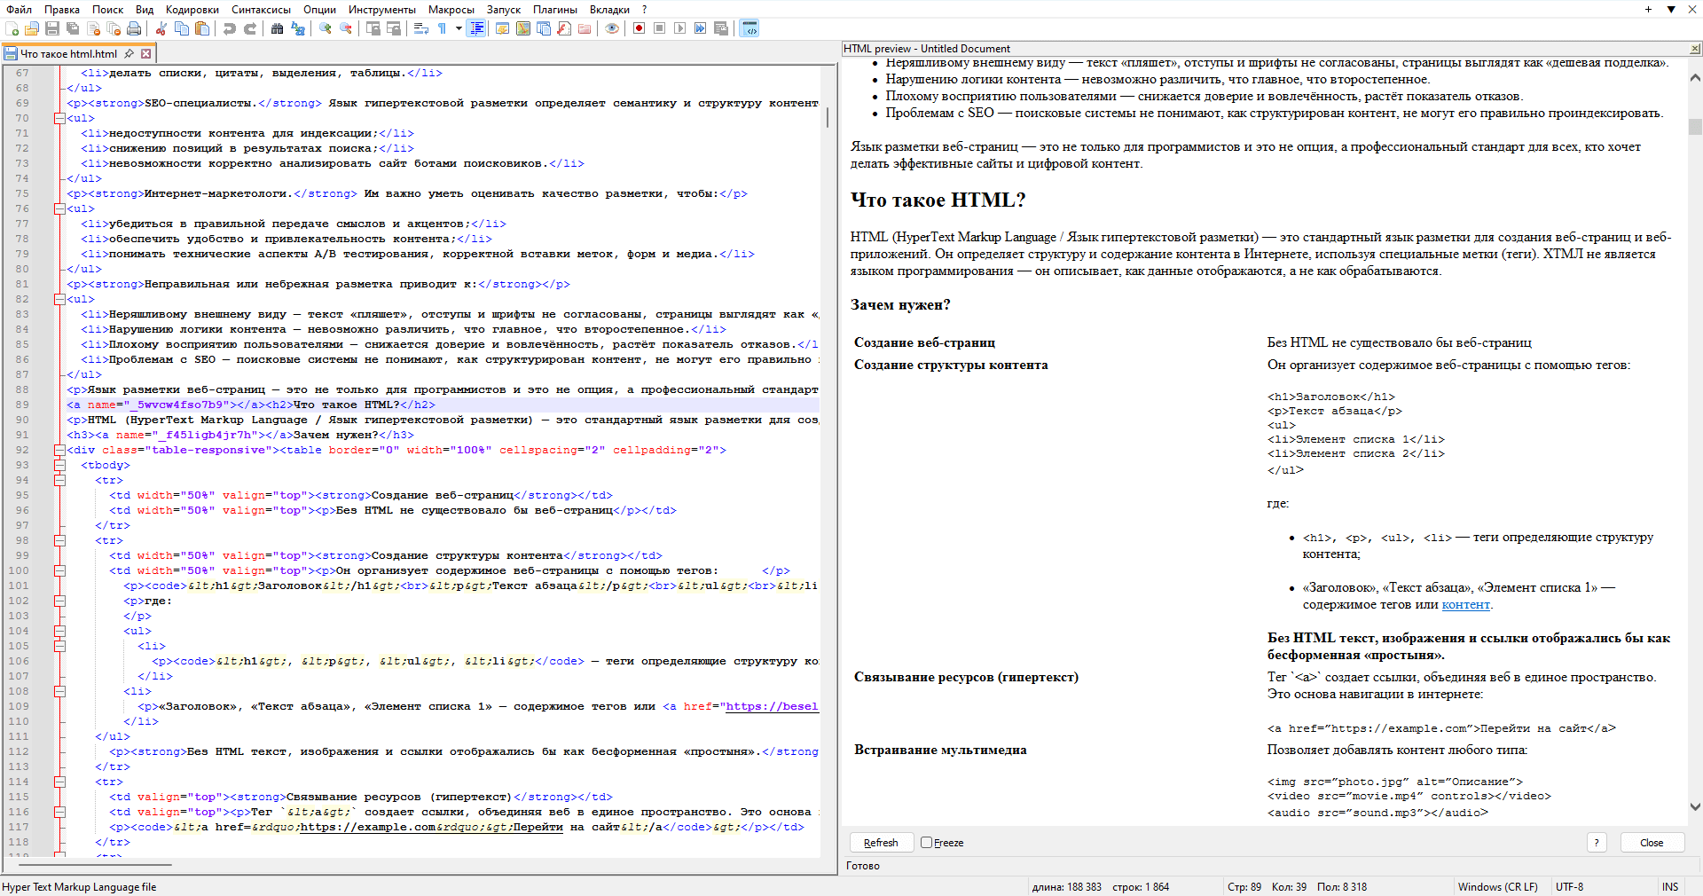Screen dimensions: 1703x896
Task: Start macro recording with the red dot
Action: (639, 28)
